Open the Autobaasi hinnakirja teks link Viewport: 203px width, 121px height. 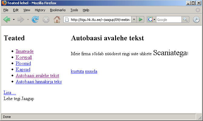click(x=39, y=82)
